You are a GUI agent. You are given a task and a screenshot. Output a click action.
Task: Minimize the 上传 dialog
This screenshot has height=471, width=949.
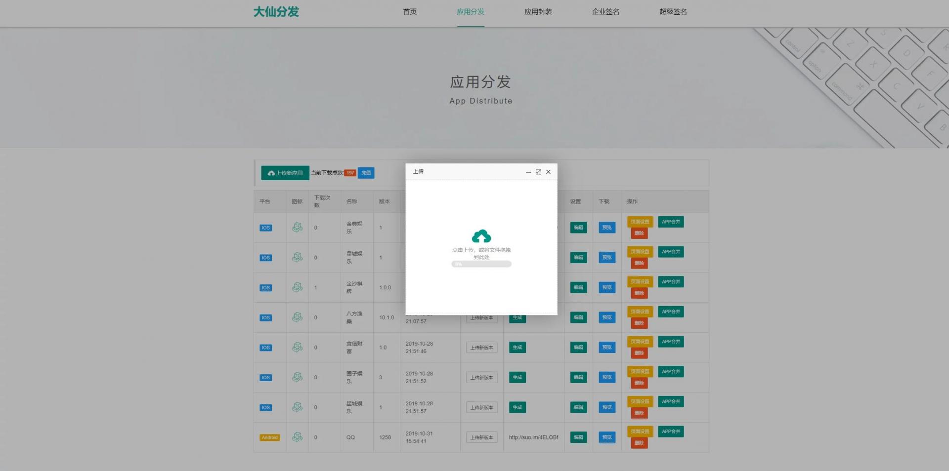pyautogui.click(x=528, y=172)
